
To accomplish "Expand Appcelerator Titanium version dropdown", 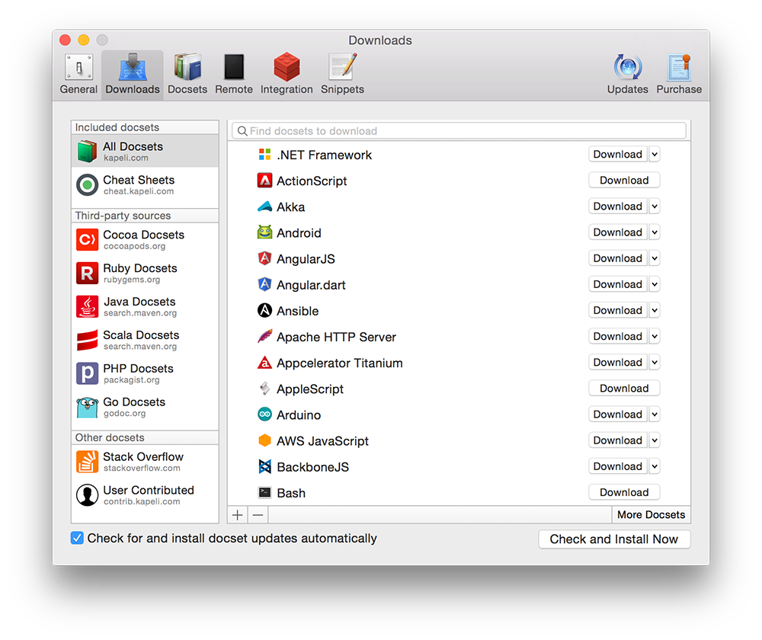I will [x=654, y=362].
